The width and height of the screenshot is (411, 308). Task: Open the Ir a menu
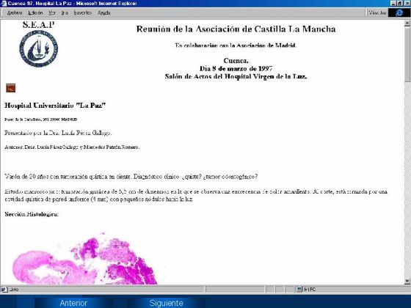[65, 13]
